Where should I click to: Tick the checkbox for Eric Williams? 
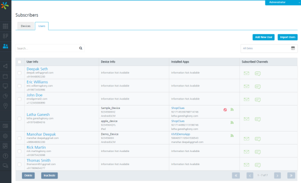click(20, 86)
